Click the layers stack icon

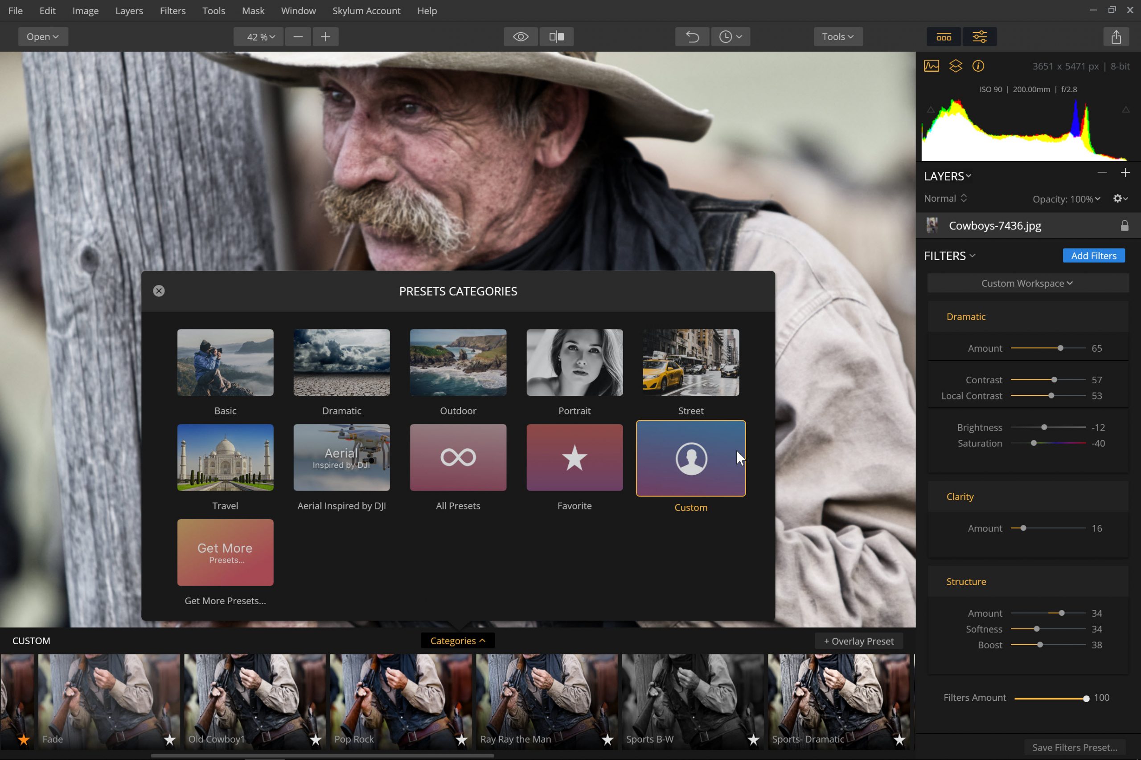(x=955, y=66)
